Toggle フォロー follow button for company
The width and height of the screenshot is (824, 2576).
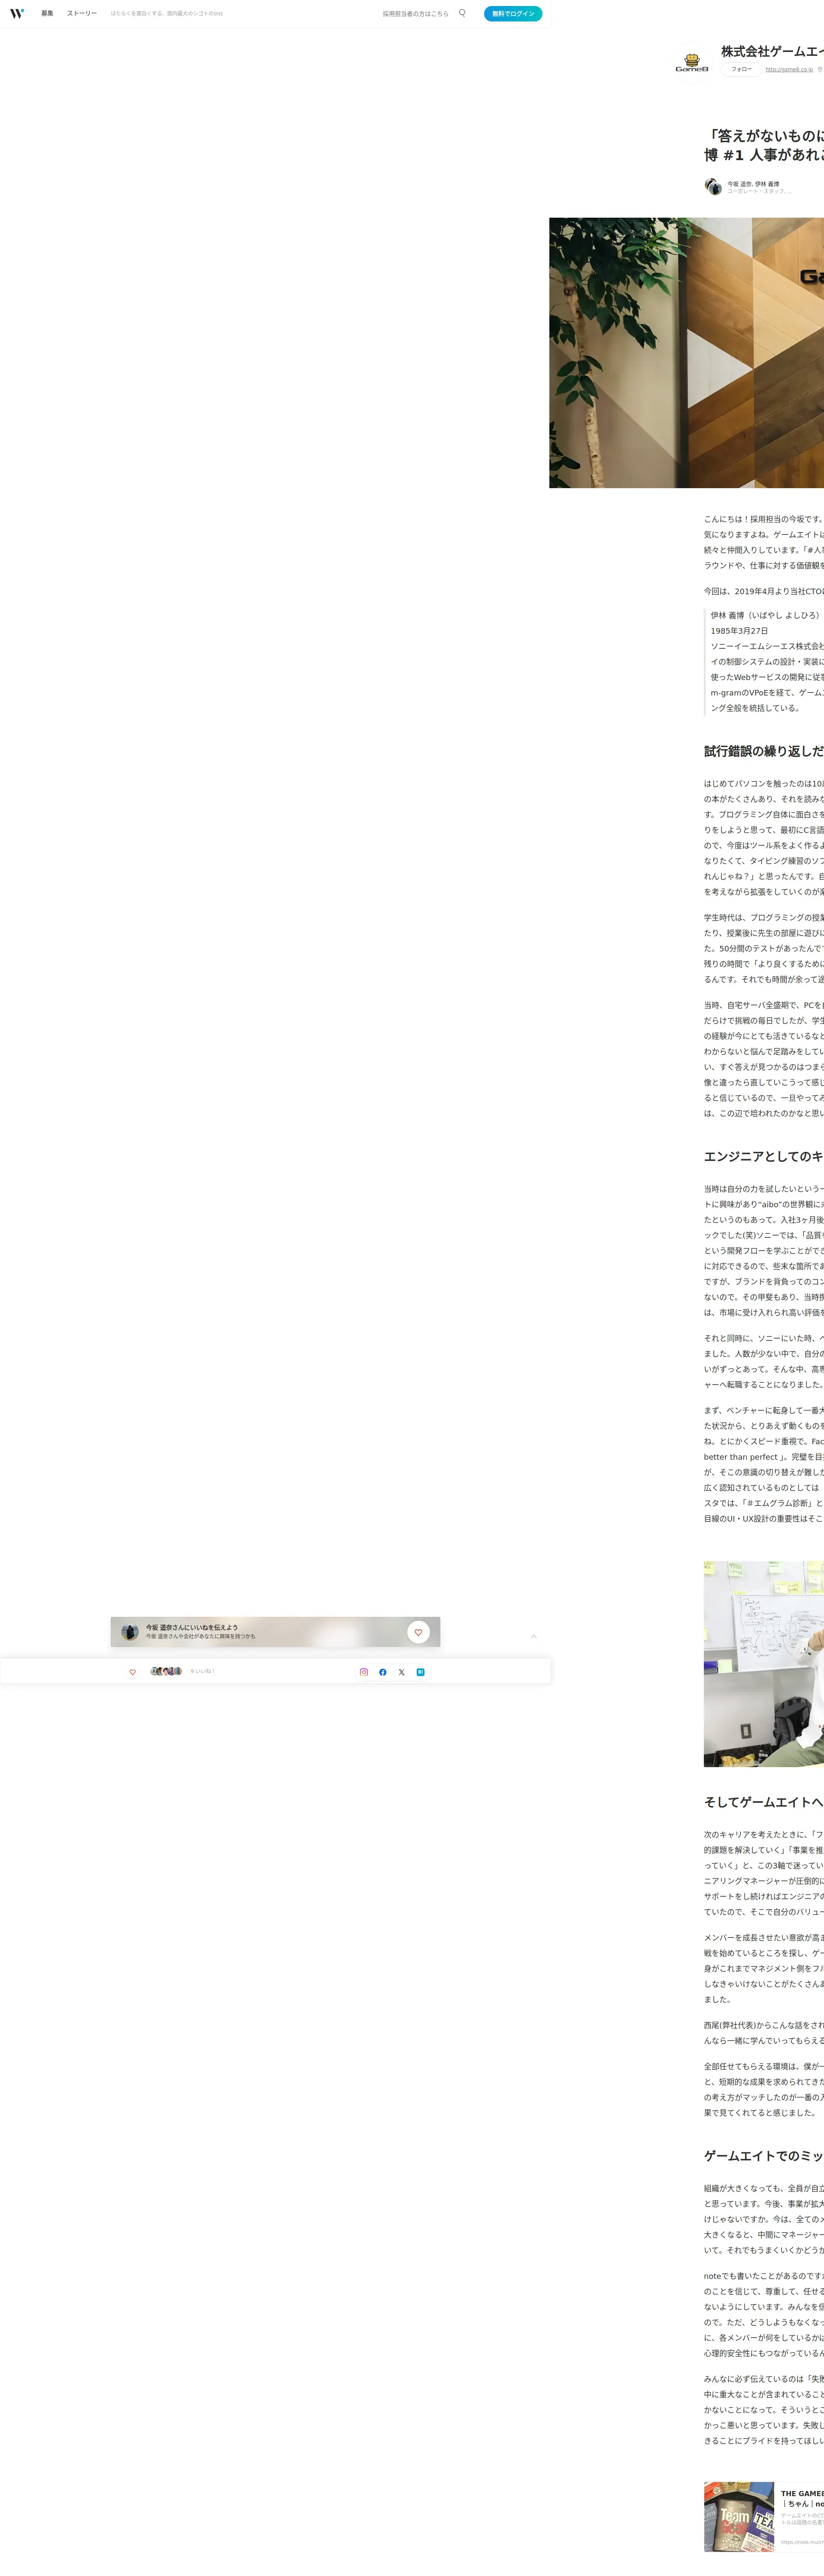tap(741, 69)
